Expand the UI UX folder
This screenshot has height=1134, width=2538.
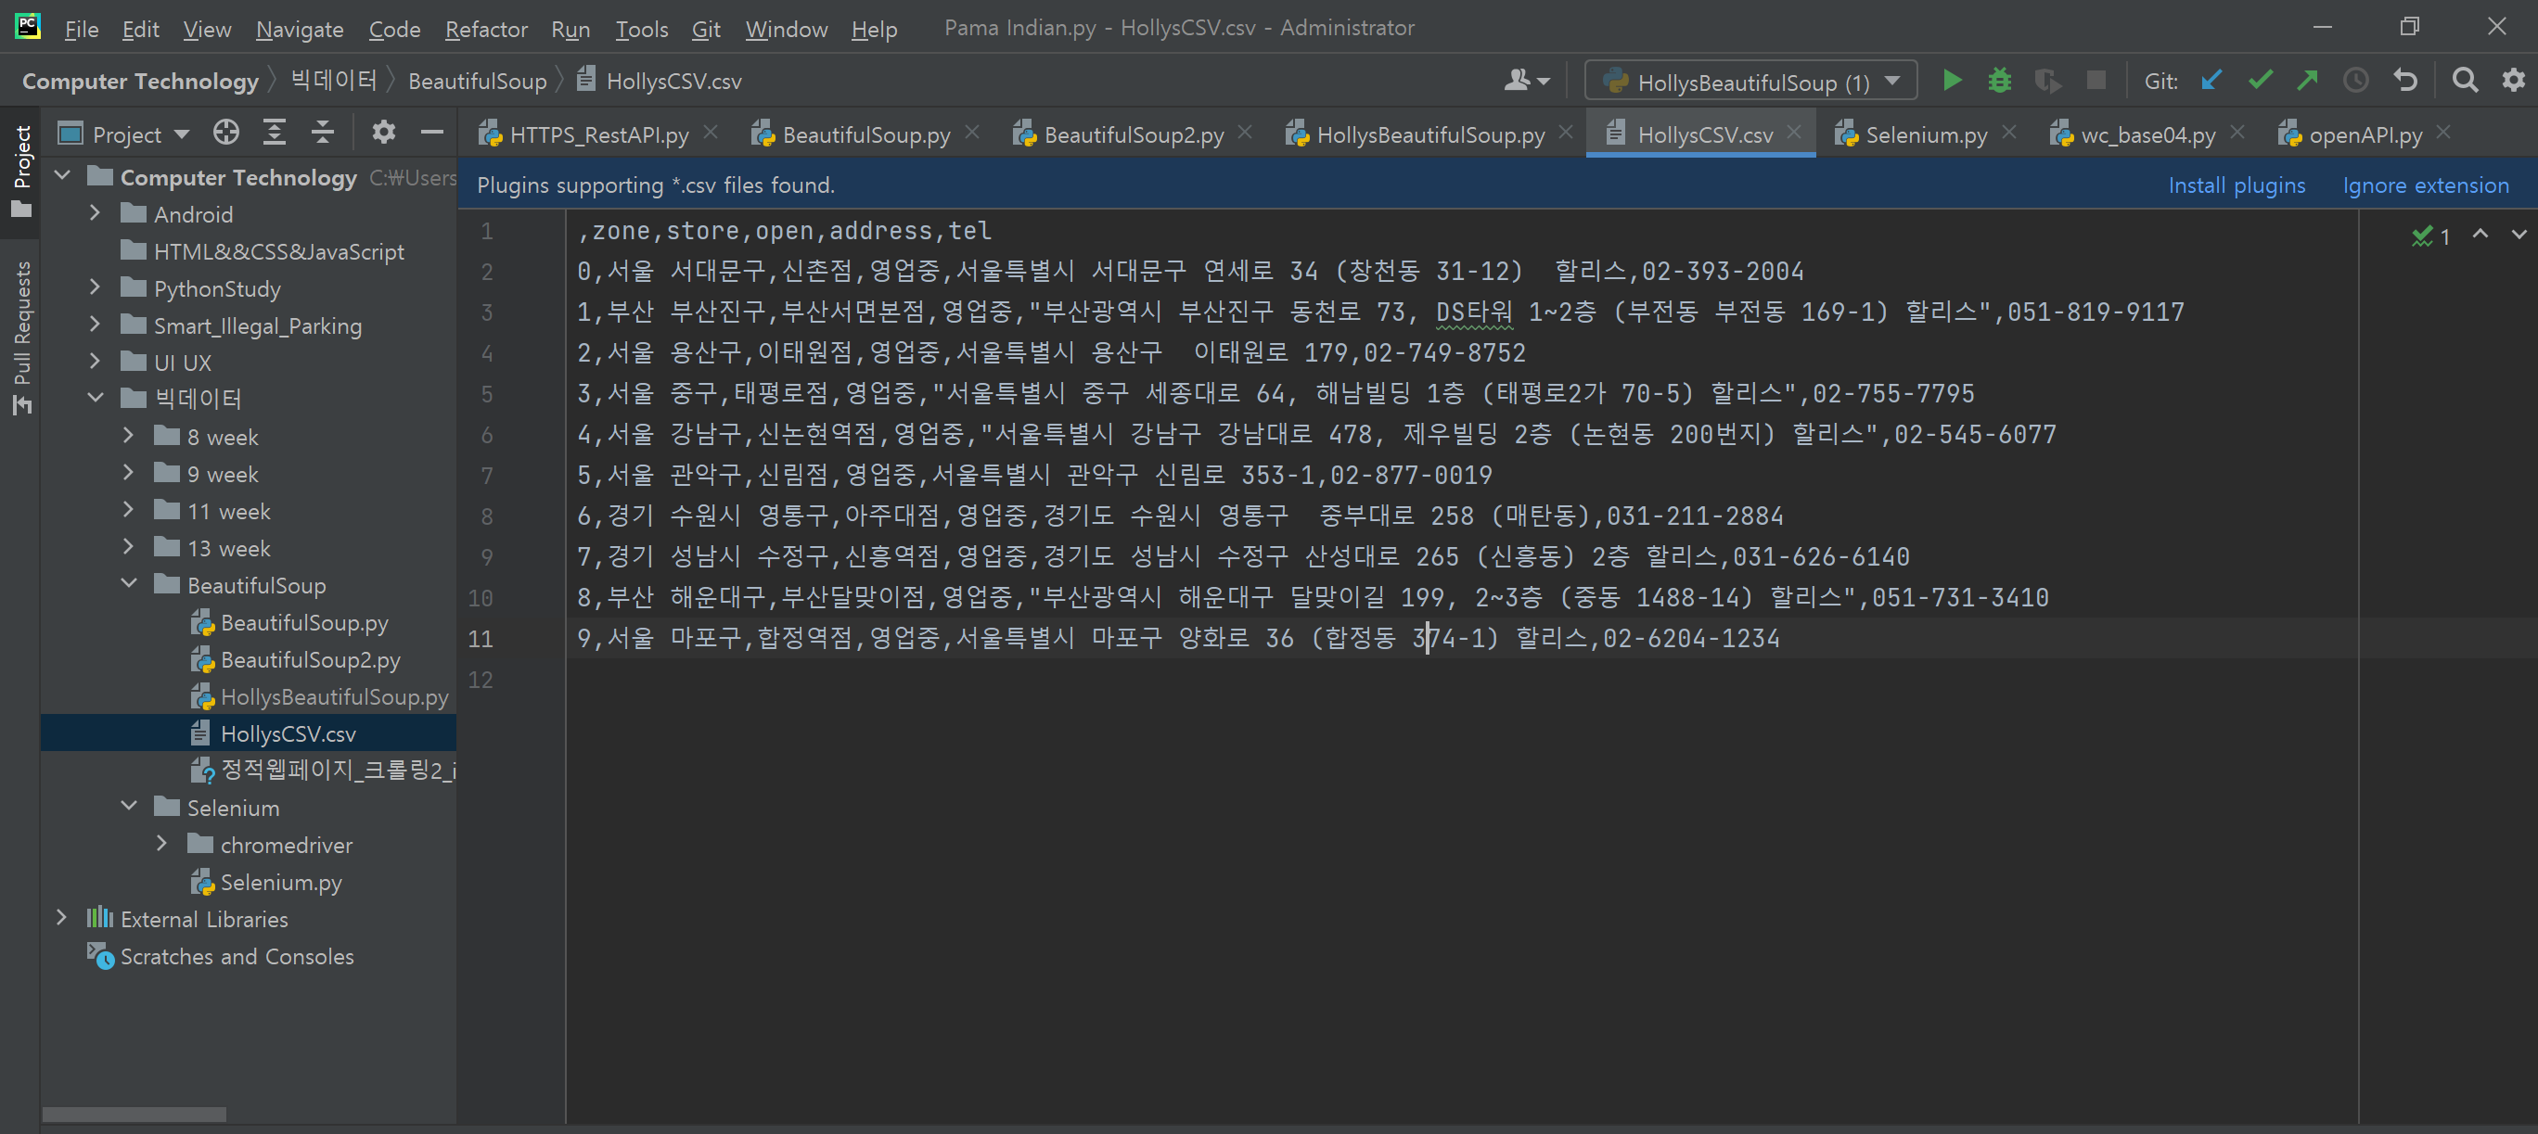[95, 362]
